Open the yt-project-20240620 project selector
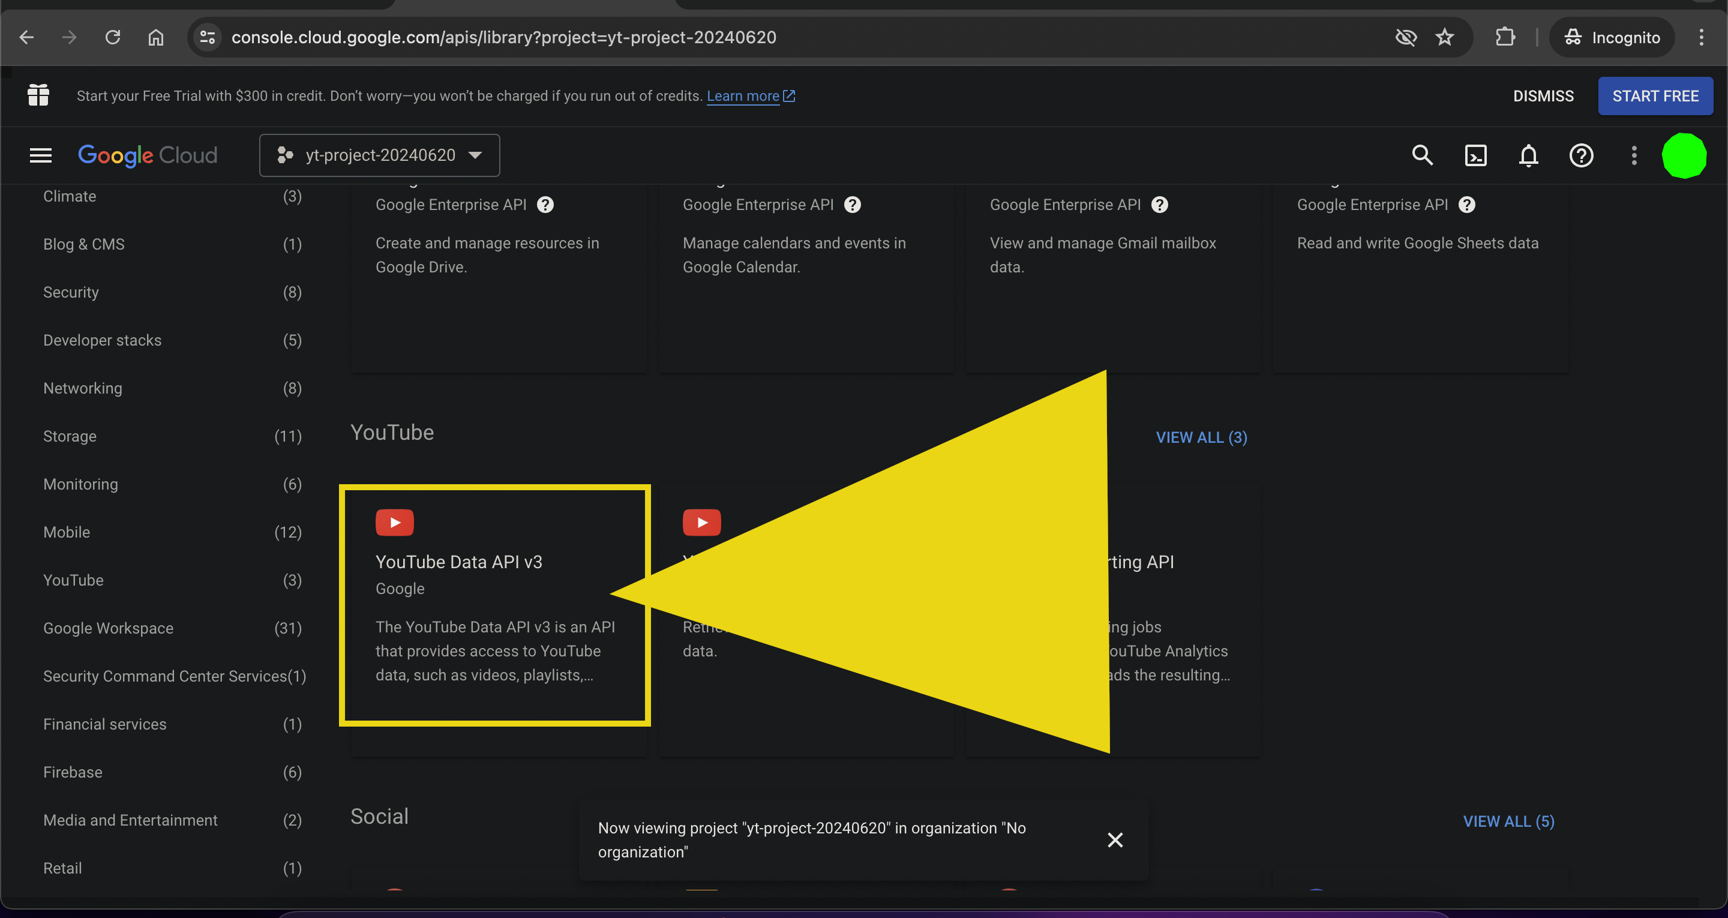Viewport: 1728px width, 918px height. [379, 155]
